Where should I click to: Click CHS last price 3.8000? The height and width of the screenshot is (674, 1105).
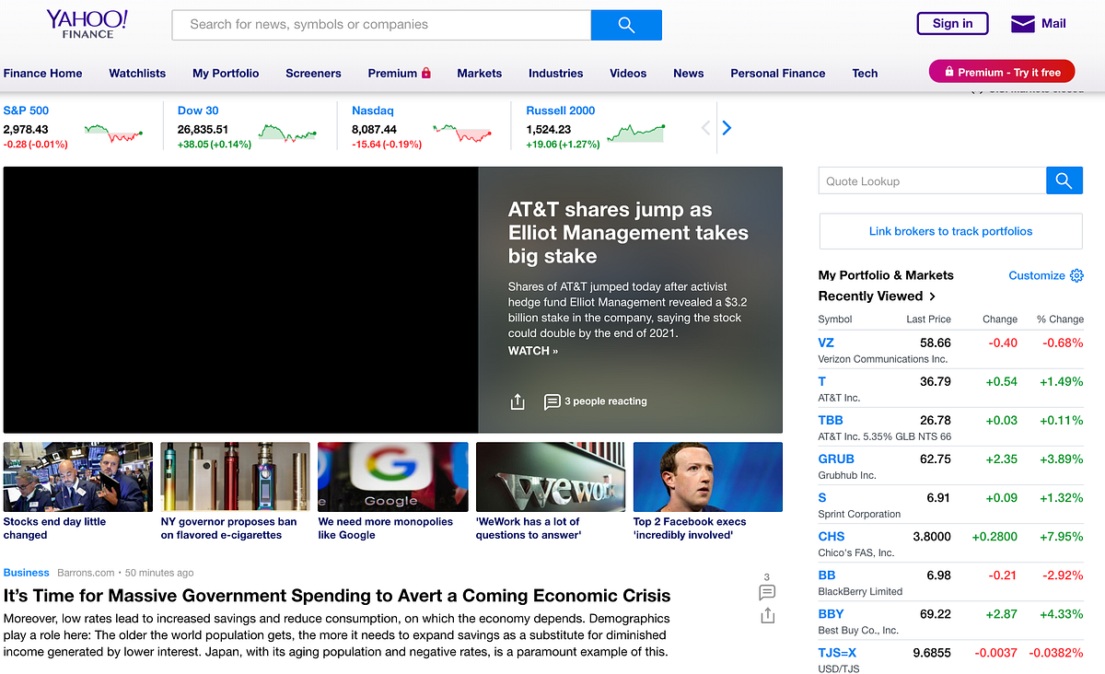pos(931,536)
